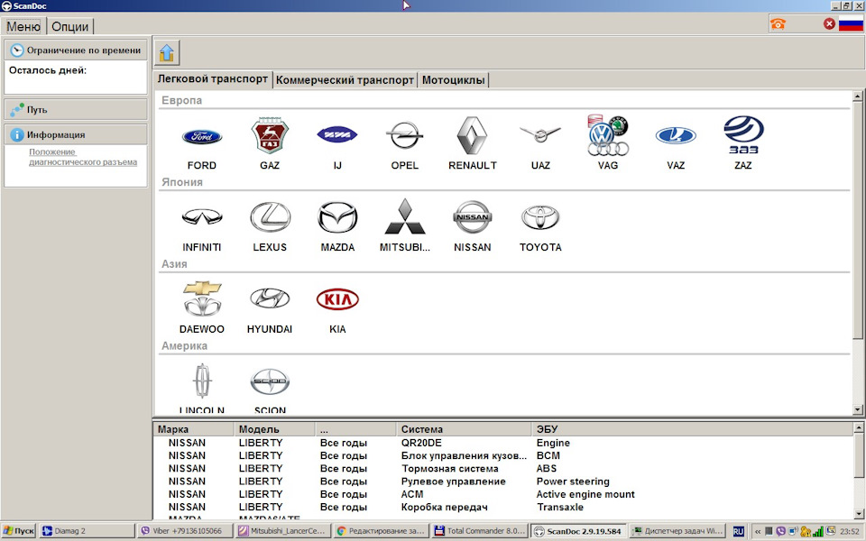
Task: Select the Hyundai brand logo
Action: (x=270, y=298)
